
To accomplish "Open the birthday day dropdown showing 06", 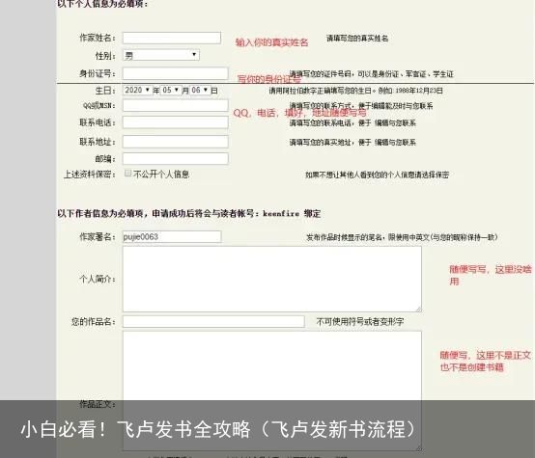I will coord(200,90).
